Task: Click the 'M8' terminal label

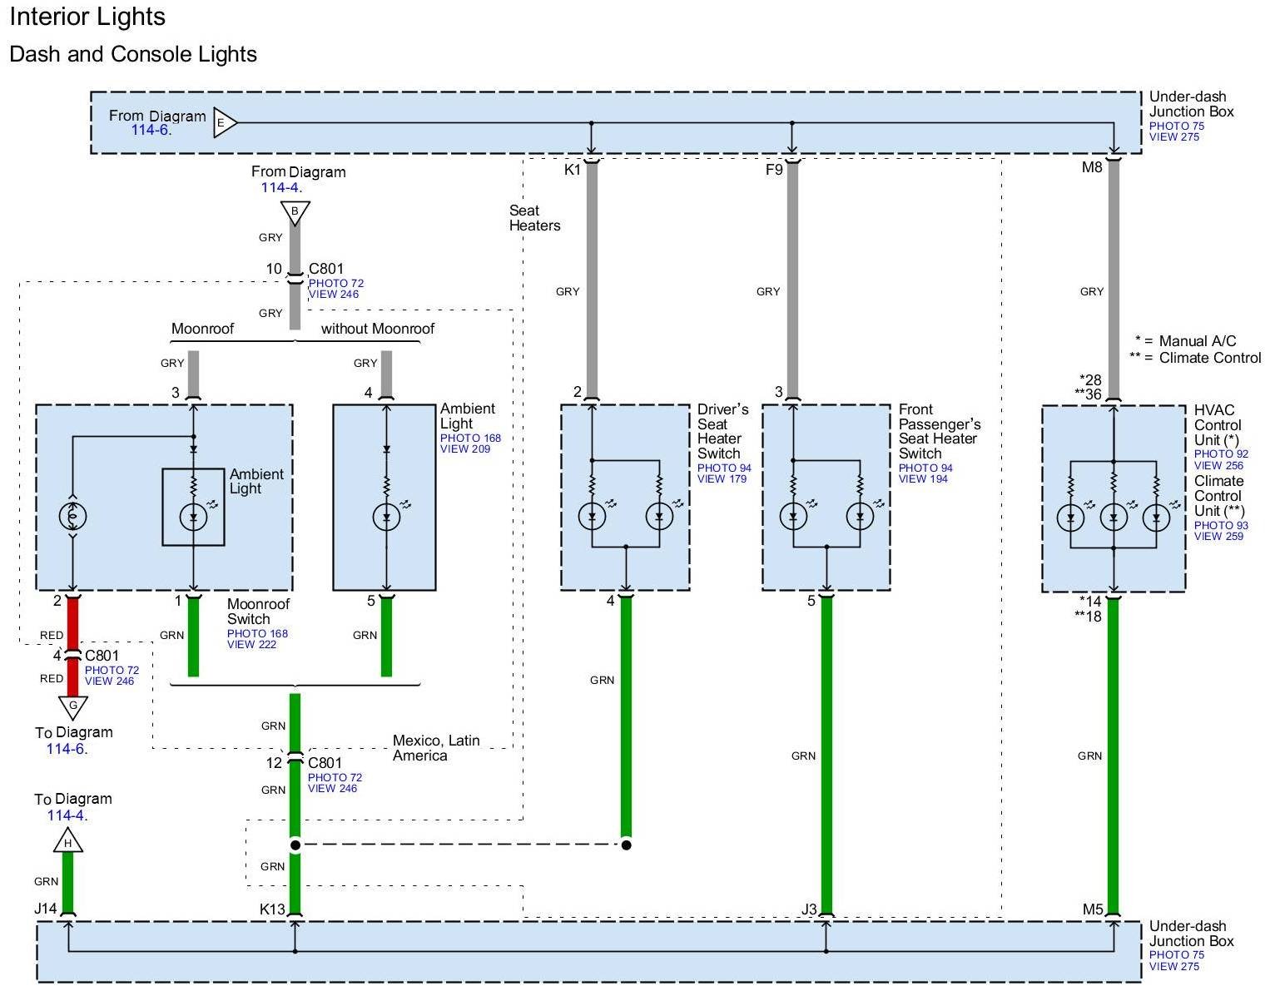Action: pos(1092,167)
